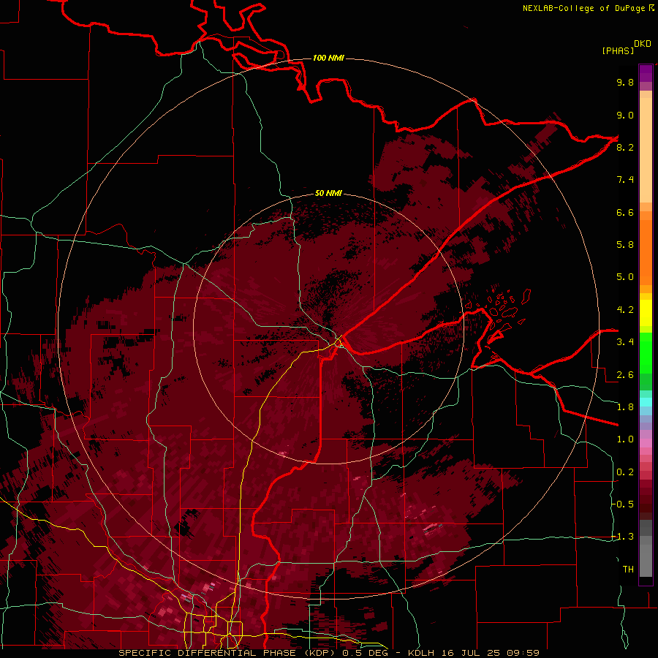Click the 50 NMI range ring label
This screenshot has height=658, width=658.
328,193
